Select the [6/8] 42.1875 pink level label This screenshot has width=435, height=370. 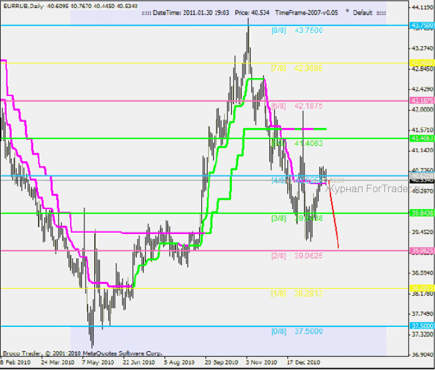click(x=296, y=106)
